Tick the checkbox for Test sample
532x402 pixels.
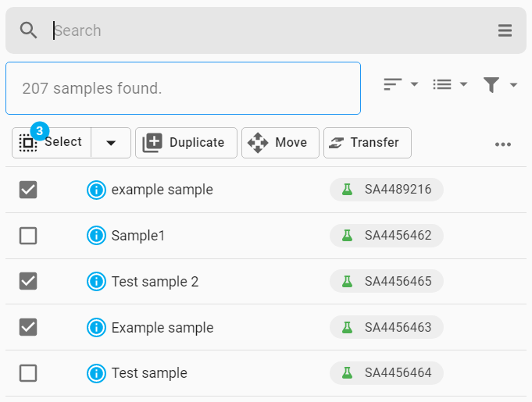coord(28,373)
